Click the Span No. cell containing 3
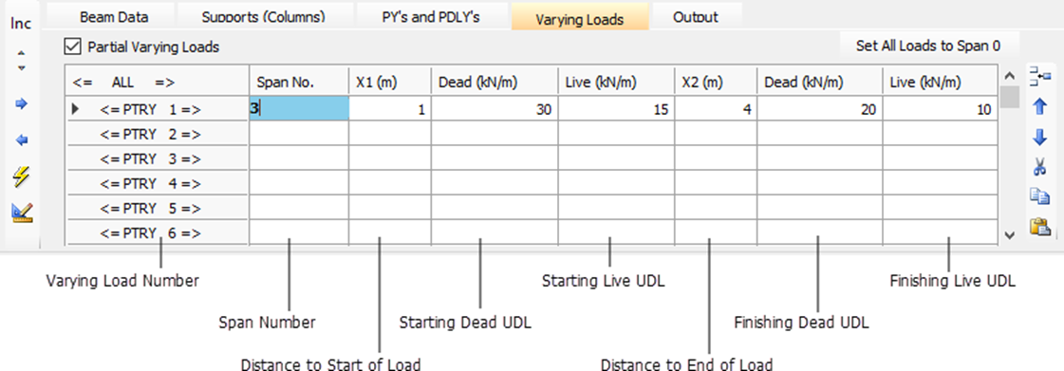This screenshot has height=371, width=1064. [x=299, y=108]
